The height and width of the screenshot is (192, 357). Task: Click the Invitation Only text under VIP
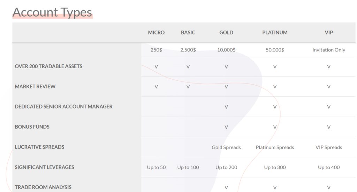(x=328, y=50)
